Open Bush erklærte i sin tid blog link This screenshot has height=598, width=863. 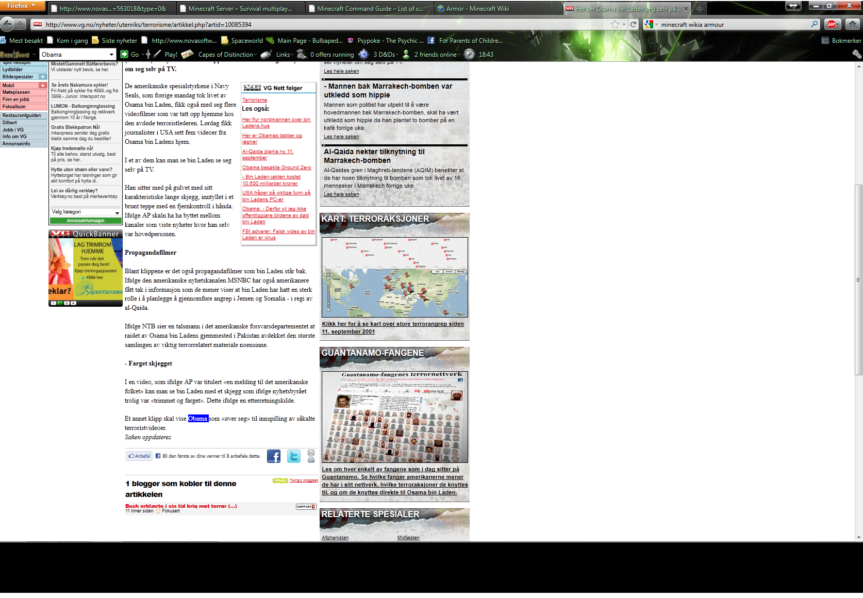181,506
